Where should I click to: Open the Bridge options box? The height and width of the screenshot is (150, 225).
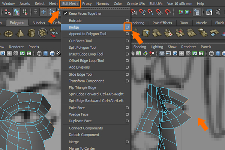[x=127, y=27]
